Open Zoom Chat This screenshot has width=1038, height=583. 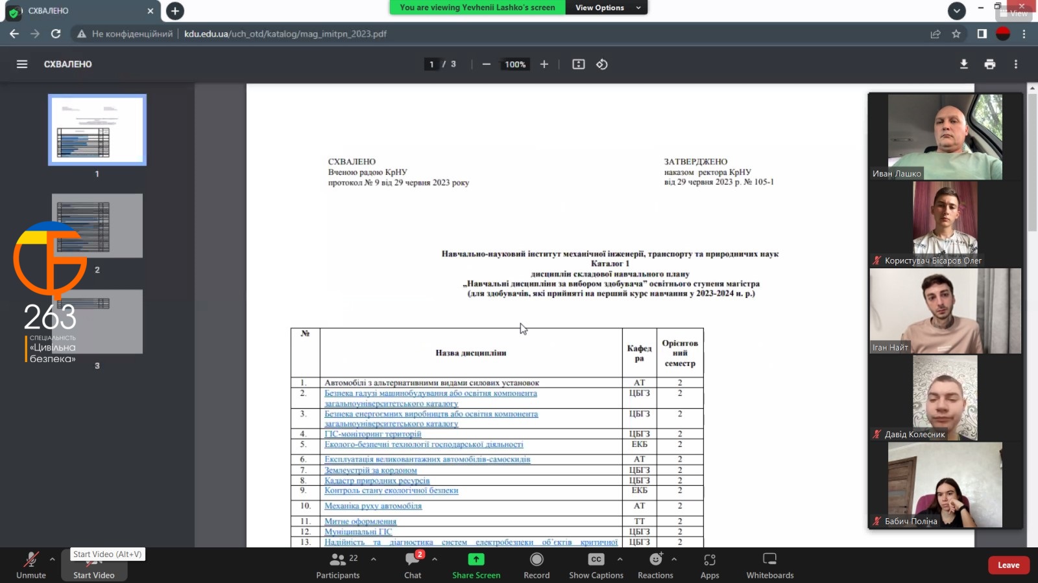[x=413, y=566]
